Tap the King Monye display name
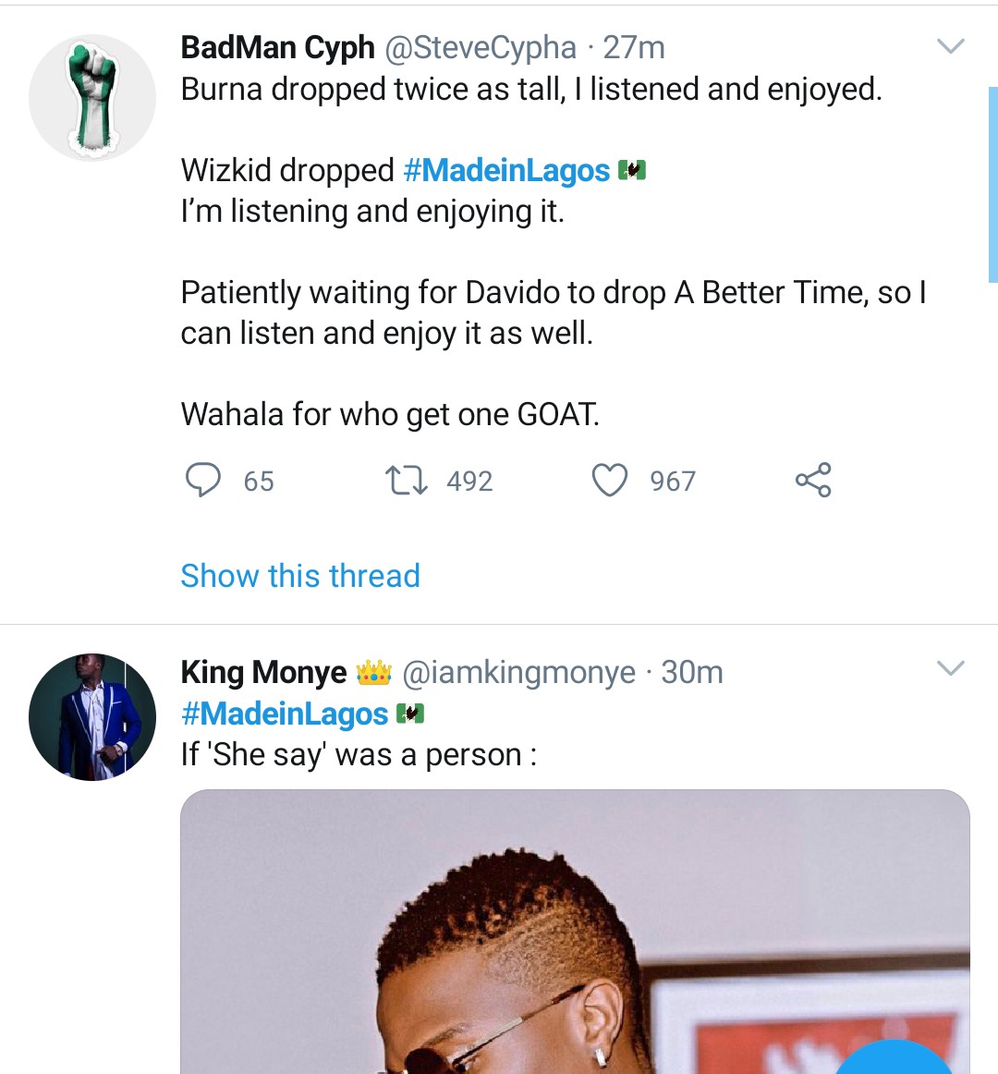998x1074 pixels. (263, 673)
